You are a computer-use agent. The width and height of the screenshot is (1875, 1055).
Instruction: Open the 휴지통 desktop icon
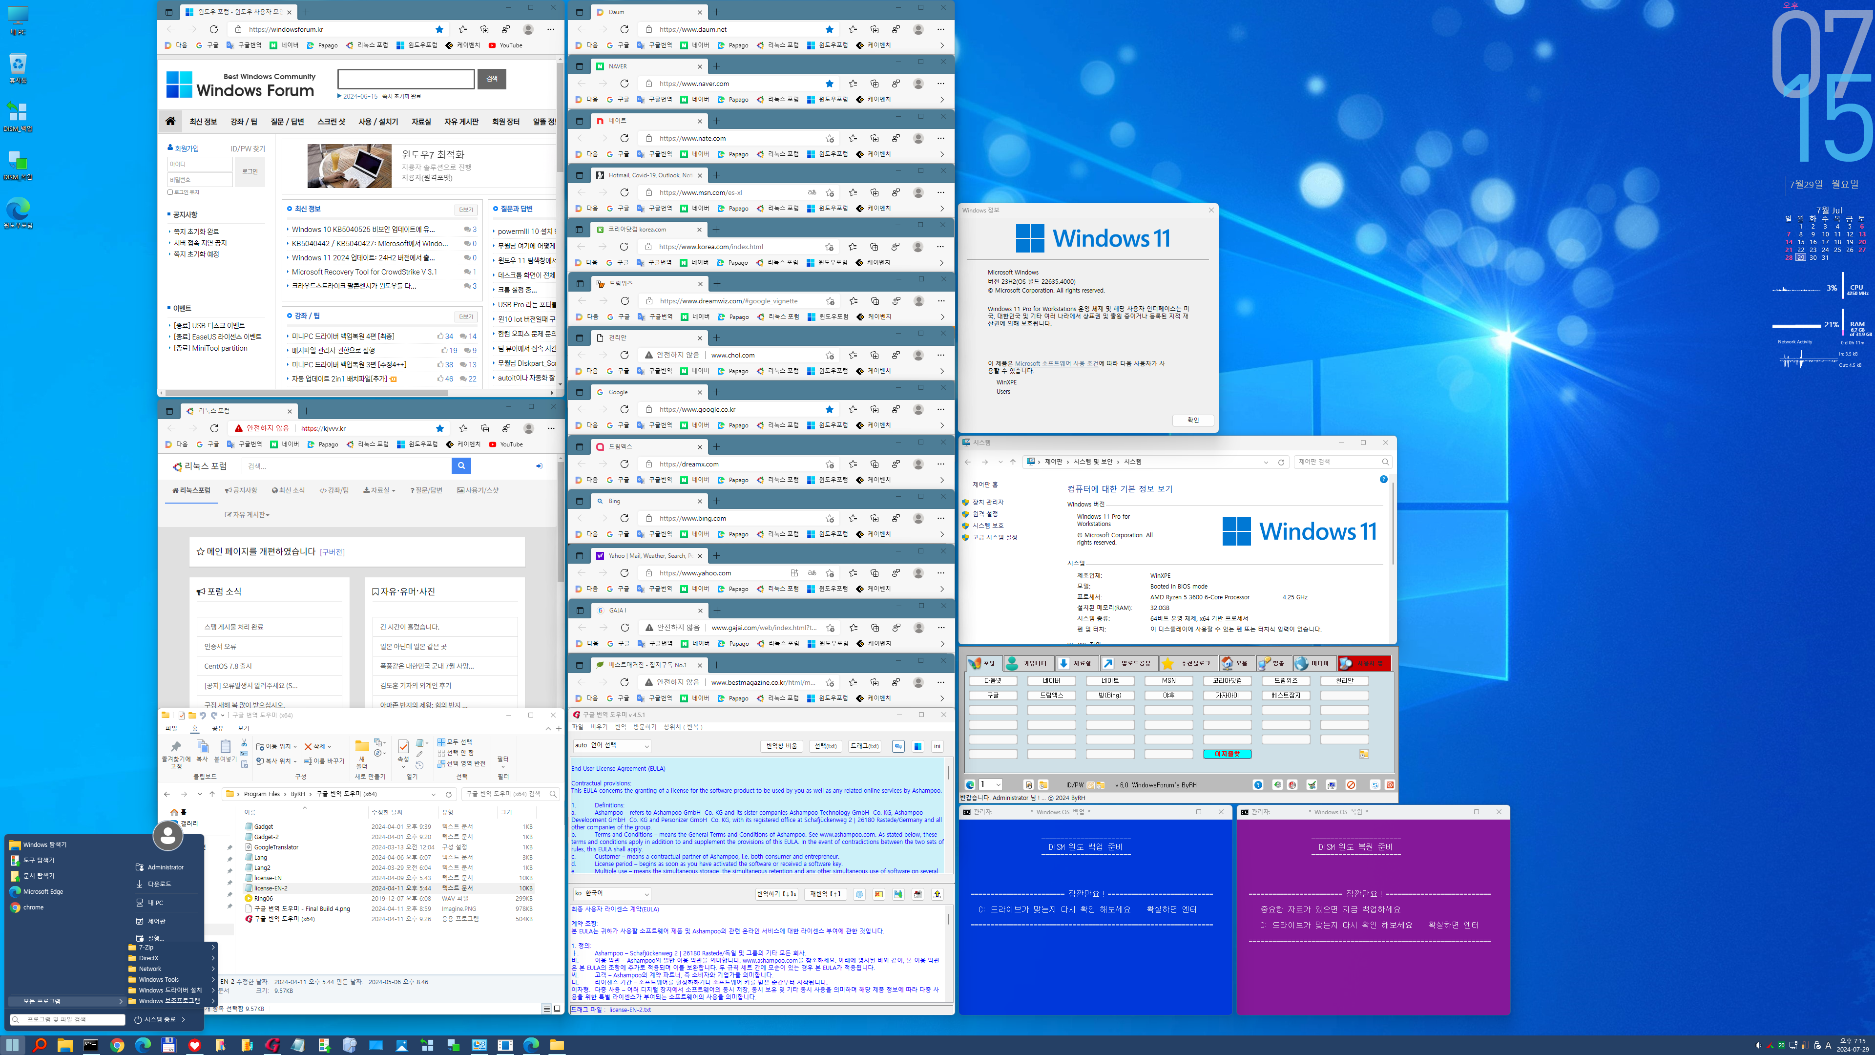click(x=18, y=68)
